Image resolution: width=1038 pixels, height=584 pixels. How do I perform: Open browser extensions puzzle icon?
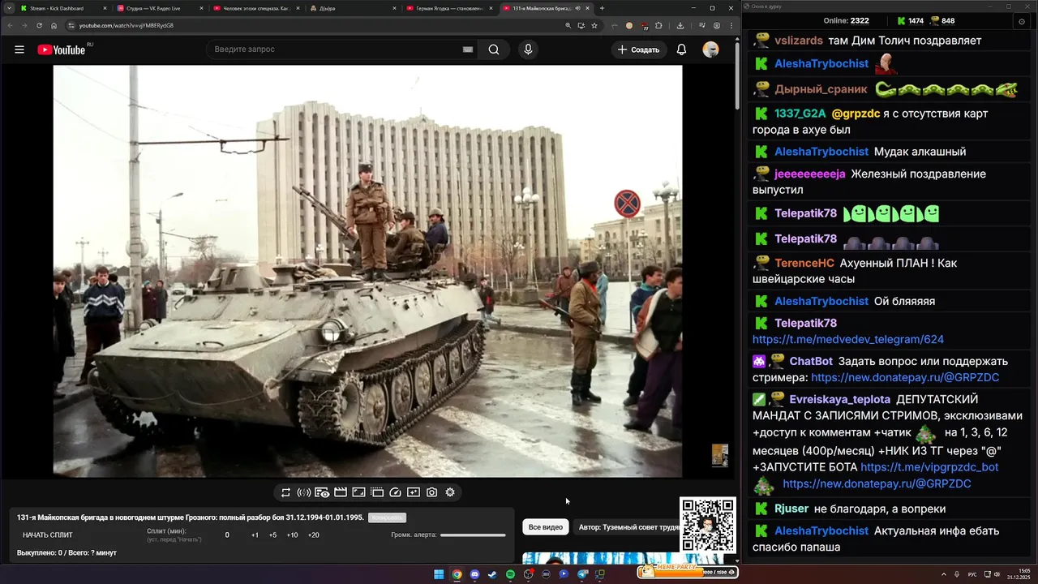coord(658,25)
